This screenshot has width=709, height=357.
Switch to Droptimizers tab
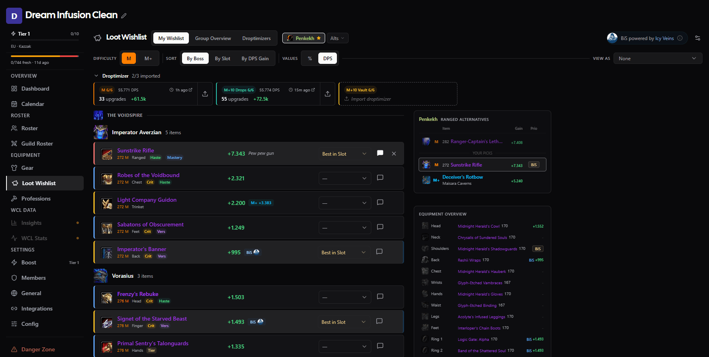(256, 38)
